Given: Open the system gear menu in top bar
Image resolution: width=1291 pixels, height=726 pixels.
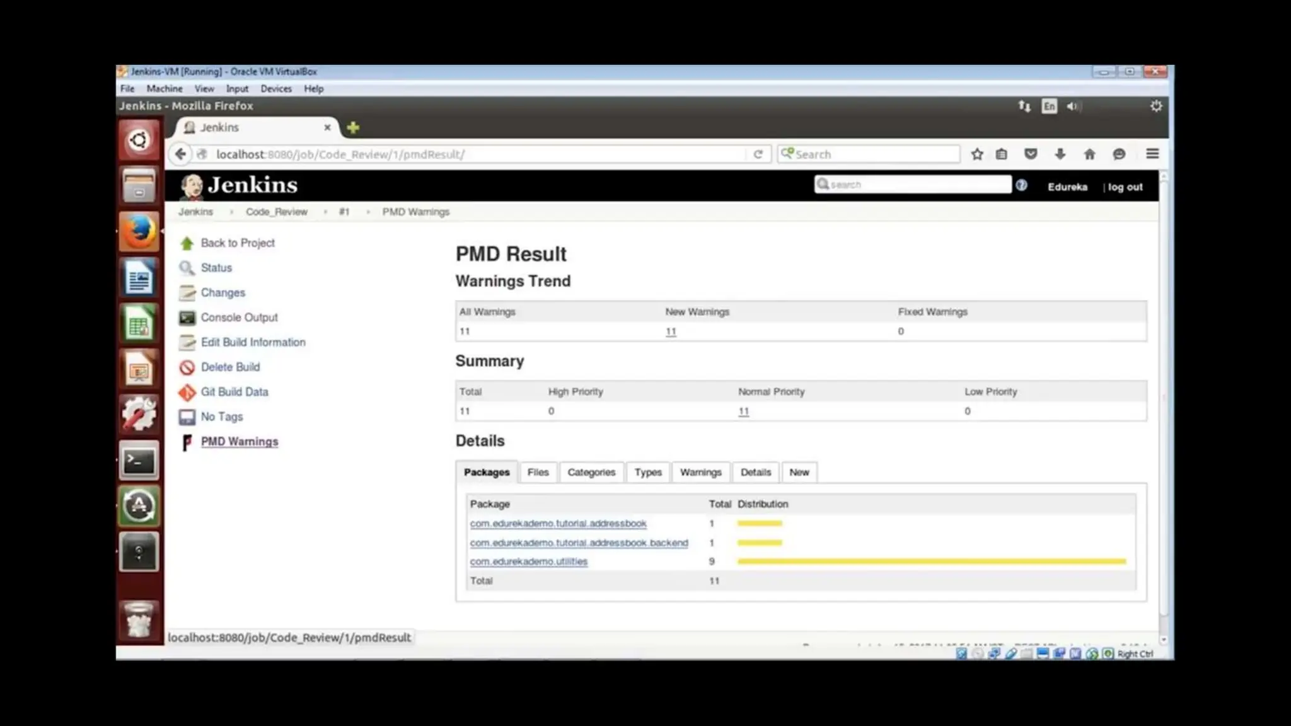Looking at the screenshot, I should (1156, 107).
